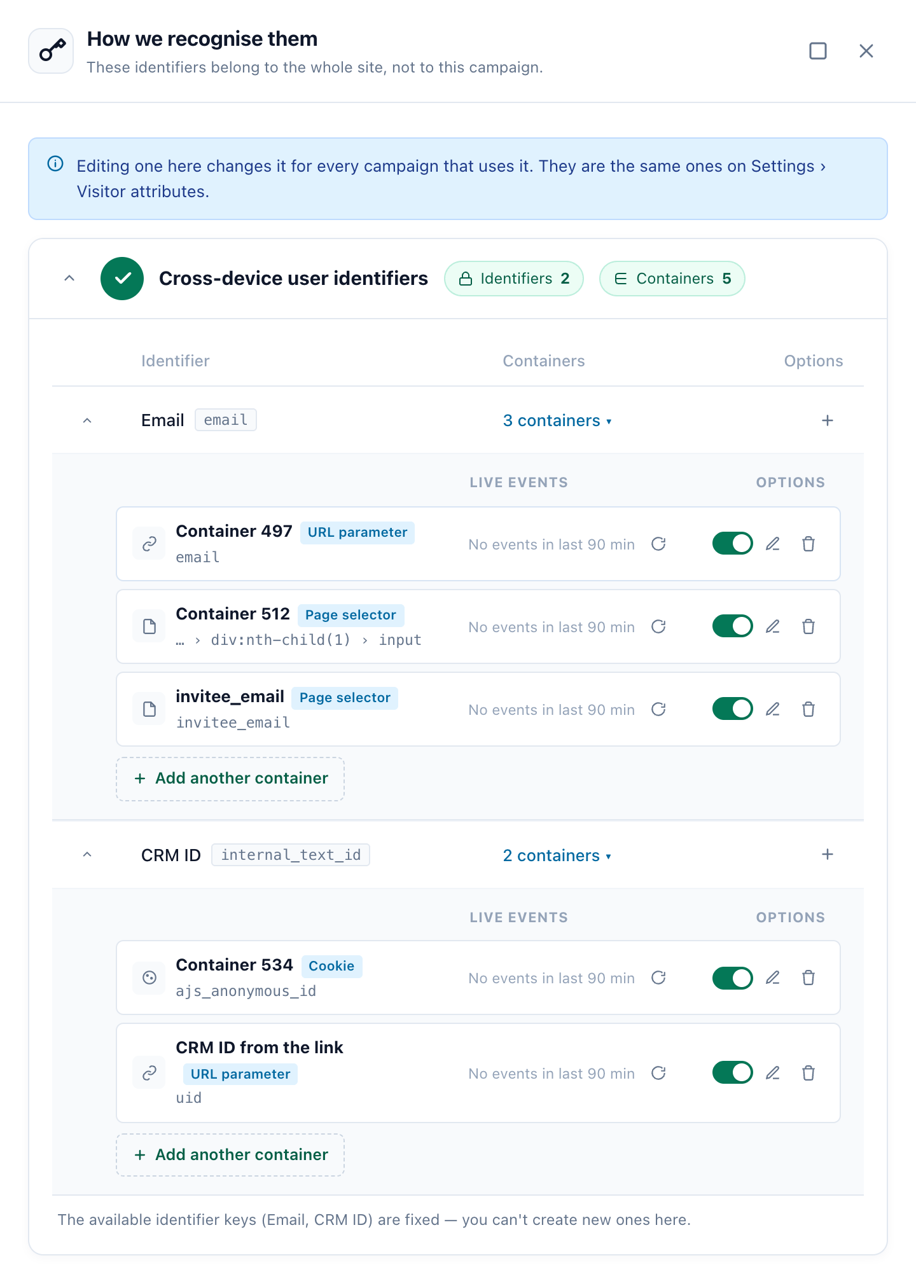The width and height of the screenshot is (916, 1272).
Task: Delete the CRM ID from the link container
Action: (x=808, y=1073)
